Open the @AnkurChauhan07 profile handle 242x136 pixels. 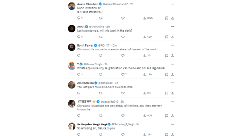(x=115, y=4)
